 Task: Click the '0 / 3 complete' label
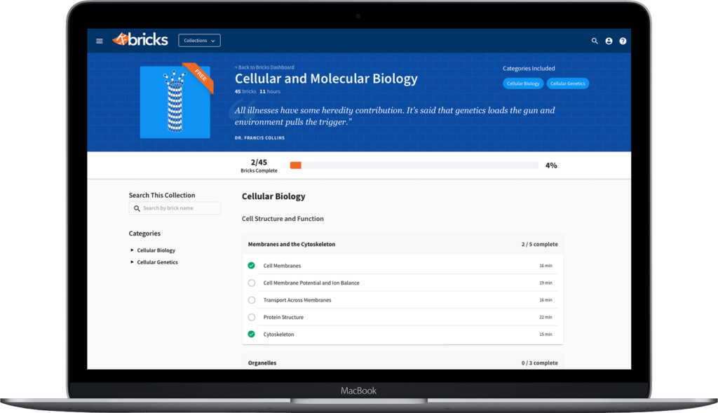point(539,363)
